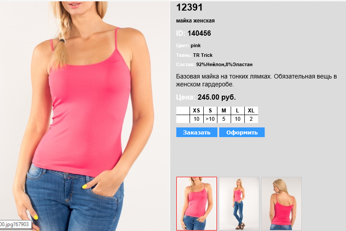Click the Оформить button
346x231 pixels.
coord(242,132)
